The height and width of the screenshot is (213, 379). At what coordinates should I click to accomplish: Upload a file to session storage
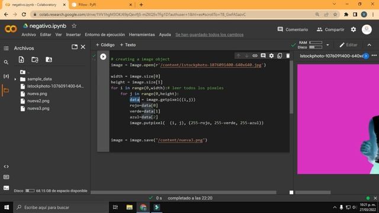coord(21,59)
